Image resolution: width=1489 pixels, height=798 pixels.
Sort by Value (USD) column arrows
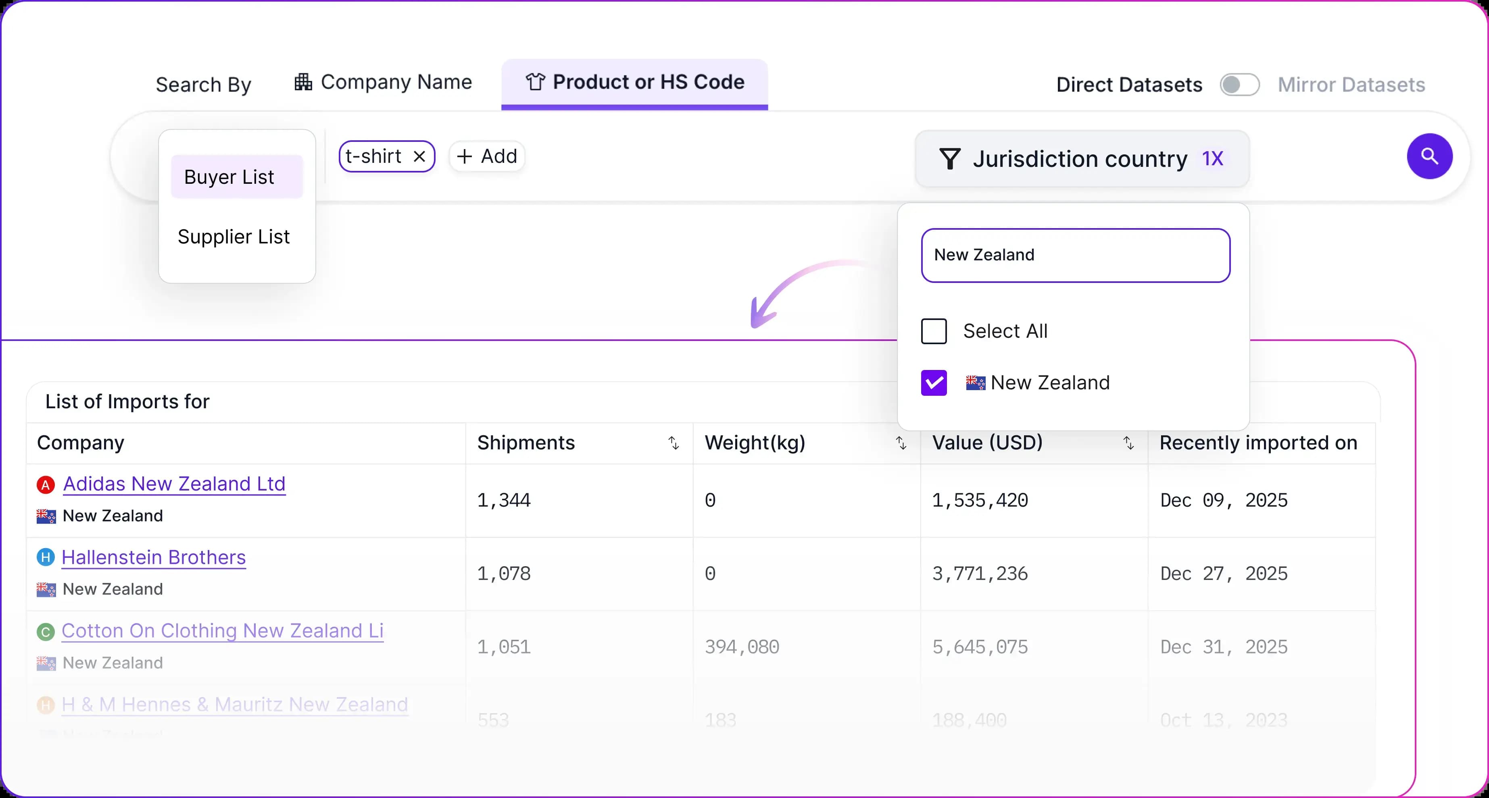1128,443
